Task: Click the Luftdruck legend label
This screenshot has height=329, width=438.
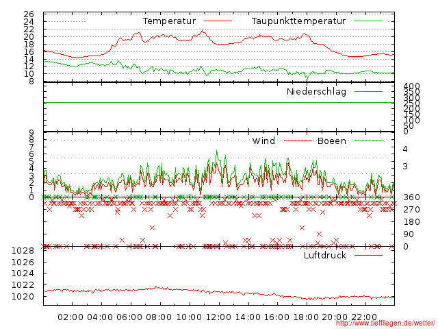Action: click(325, 255)
